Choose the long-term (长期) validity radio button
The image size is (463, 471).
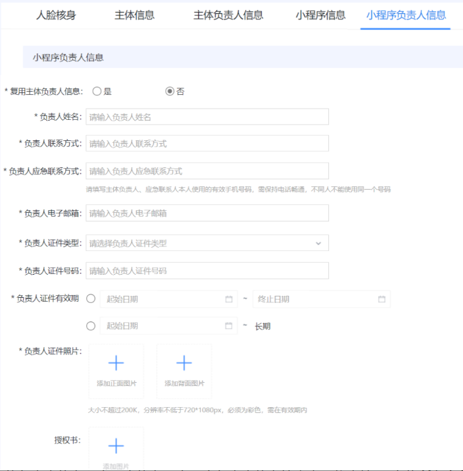[x=91, y=326]
